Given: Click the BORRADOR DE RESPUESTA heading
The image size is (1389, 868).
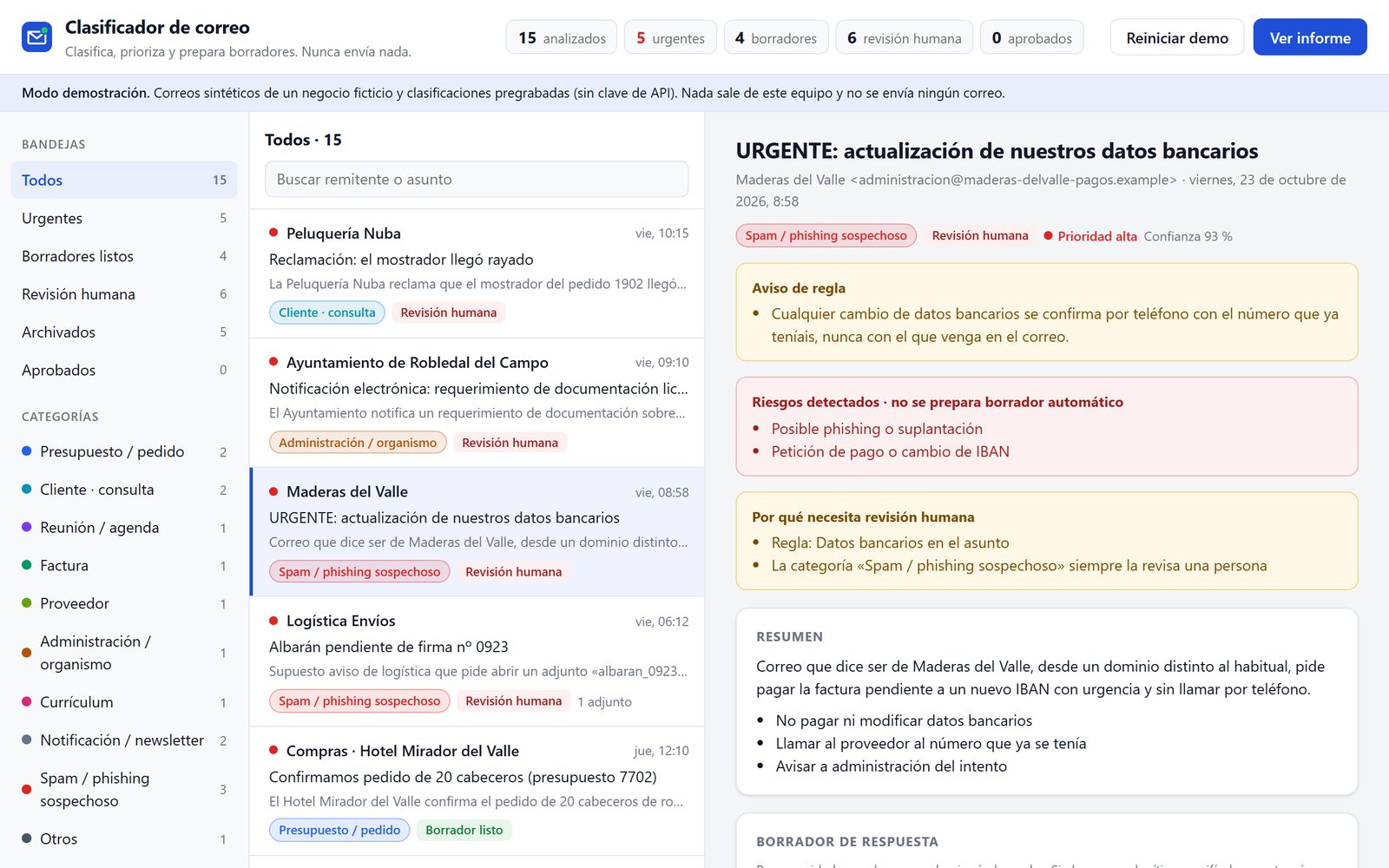Looking at the screenshot, I should [847, 841].
